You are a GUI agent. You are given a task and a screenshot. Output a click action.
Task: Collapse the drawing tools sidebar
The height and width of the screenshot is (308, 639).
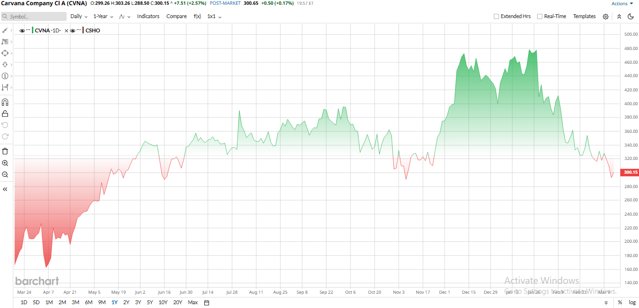tap(5, 189)
